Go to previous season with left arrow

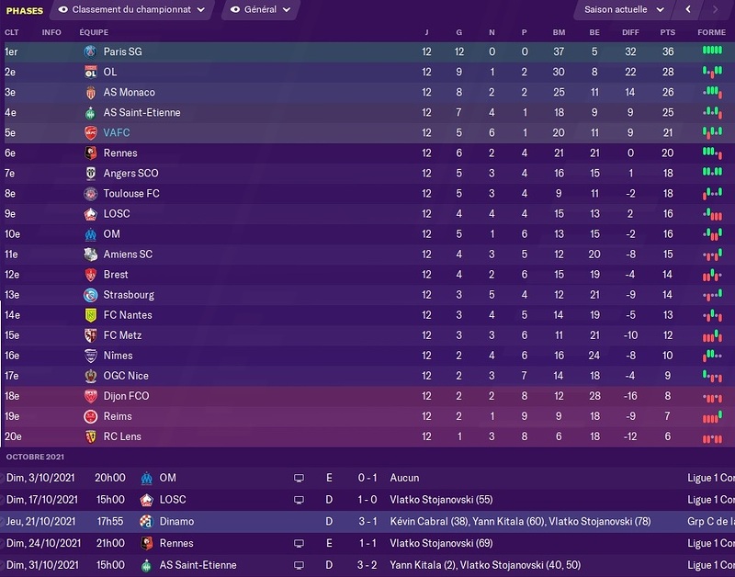[x=688, y=10]
